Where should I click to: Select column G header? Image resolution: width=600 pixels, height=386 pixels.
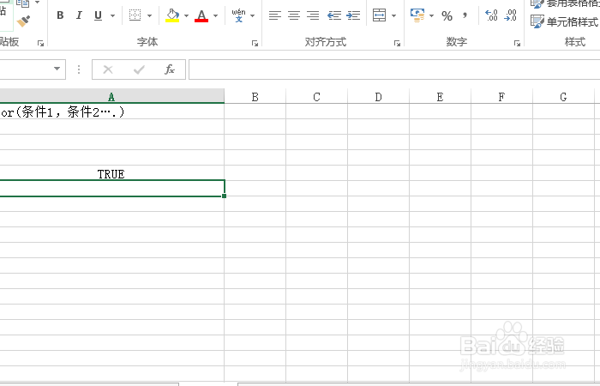click(563, 97)
